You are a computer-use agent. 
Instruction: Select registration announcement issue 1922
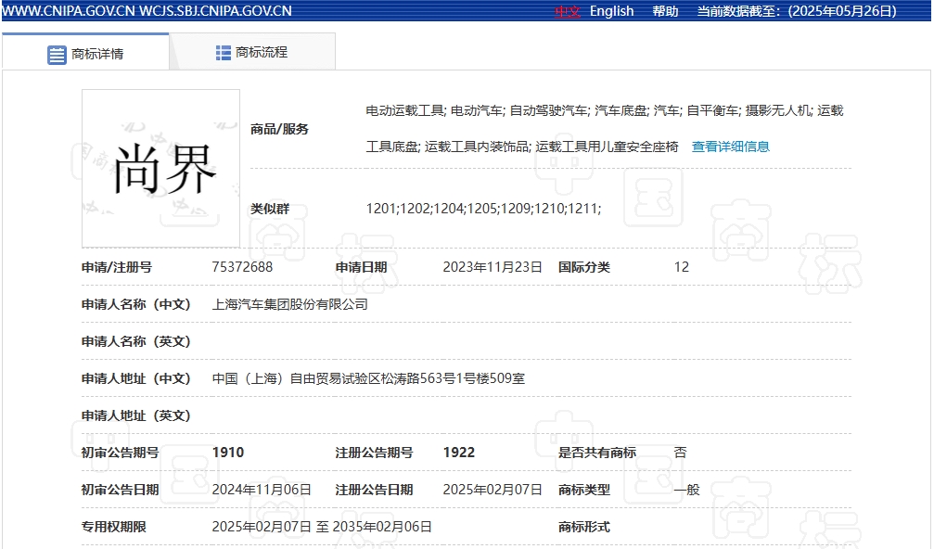click(459, 453)
